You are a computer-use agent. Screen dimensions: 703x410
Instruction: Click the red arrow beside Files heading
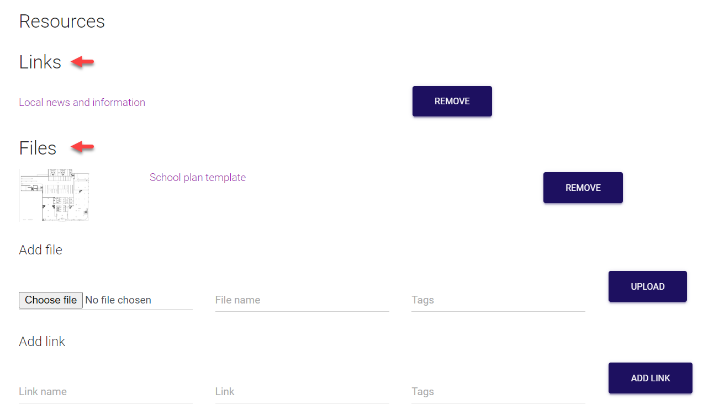83,147
